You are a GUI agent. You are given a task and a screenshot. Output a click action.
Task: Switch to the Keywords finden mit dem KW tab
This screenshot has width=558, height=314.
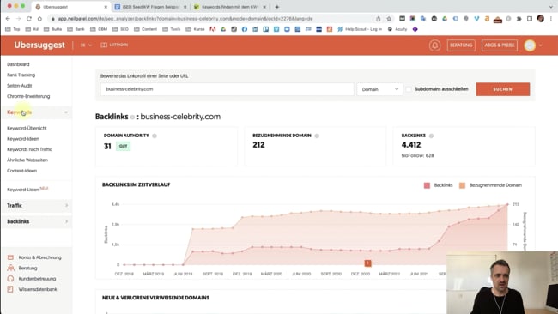pos(229,7)
